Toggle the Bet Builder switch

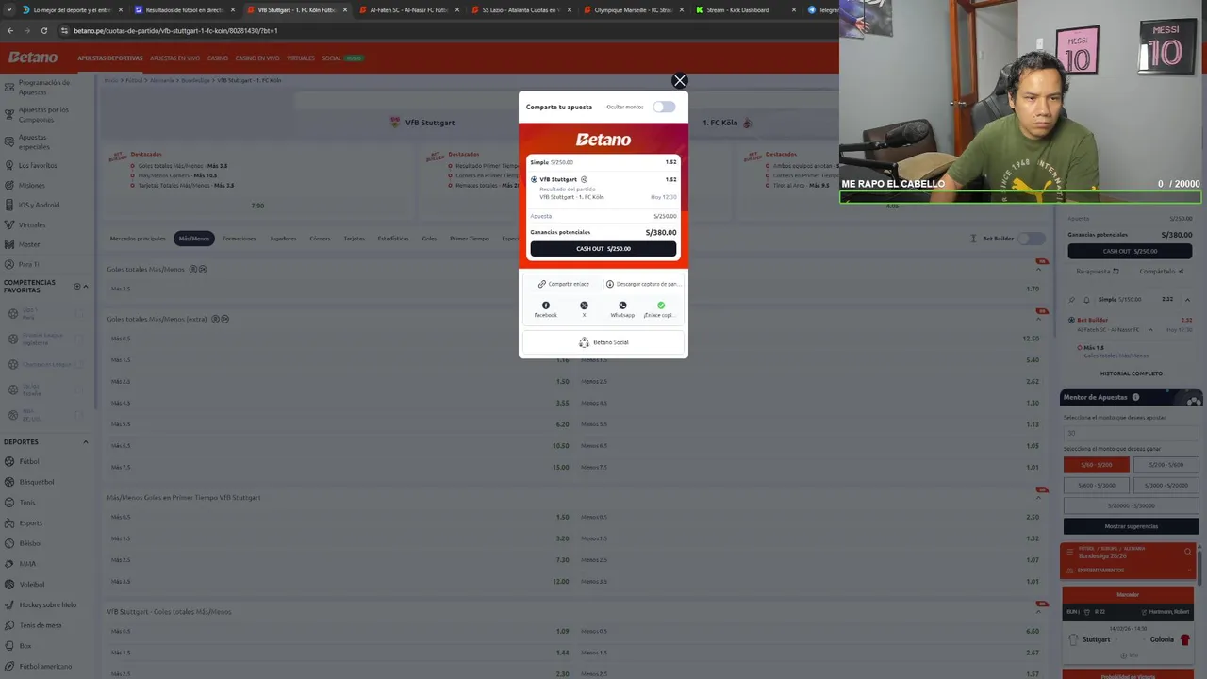(x=1032, y=239)
